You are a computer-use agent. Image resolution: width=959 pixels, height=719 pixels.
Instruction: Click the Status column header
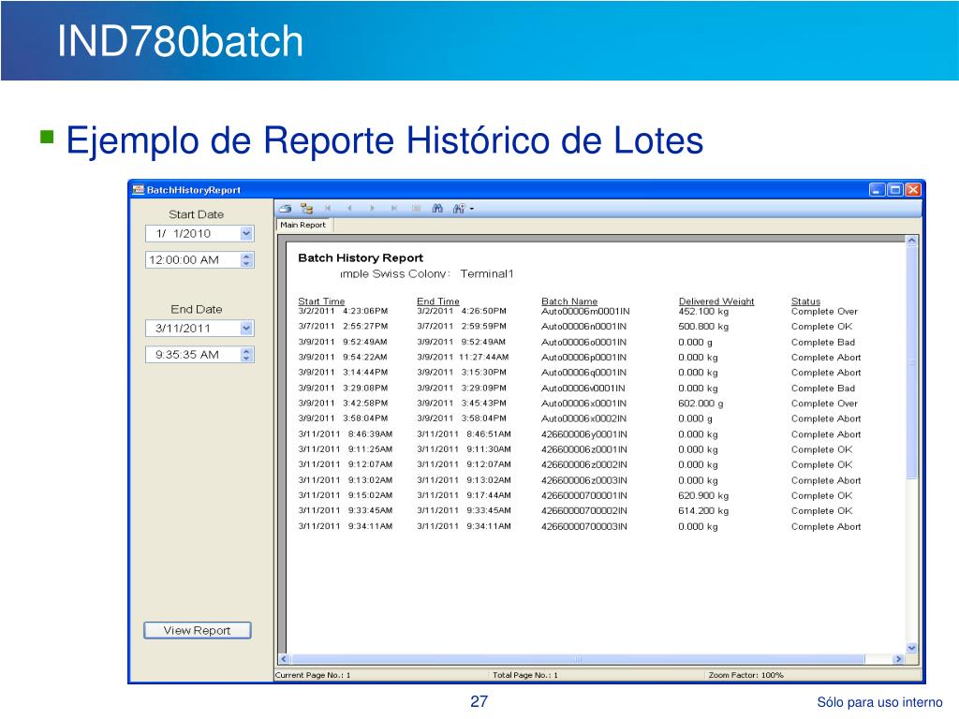point(805,301)
